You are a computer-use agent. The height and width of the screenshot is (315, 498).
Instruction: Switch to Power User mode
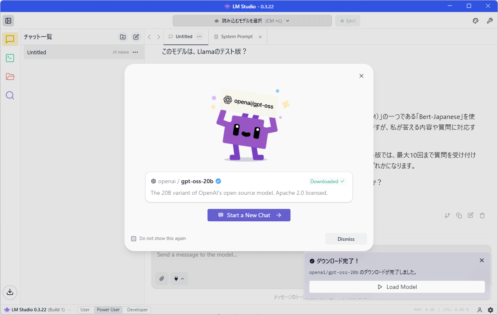point(108,309)
